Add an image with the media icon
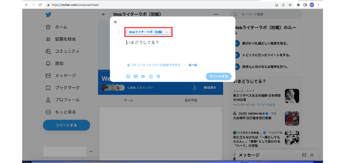Screen dimensions: 345x163 tap(128, 76)
